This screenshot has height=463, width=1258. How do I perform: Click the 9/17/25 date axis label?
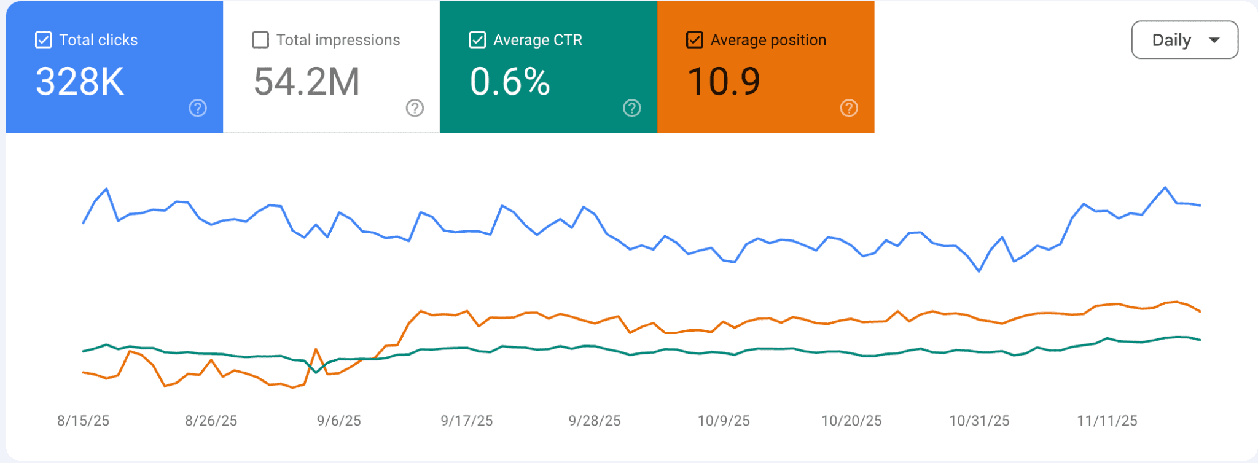(466, 421)
